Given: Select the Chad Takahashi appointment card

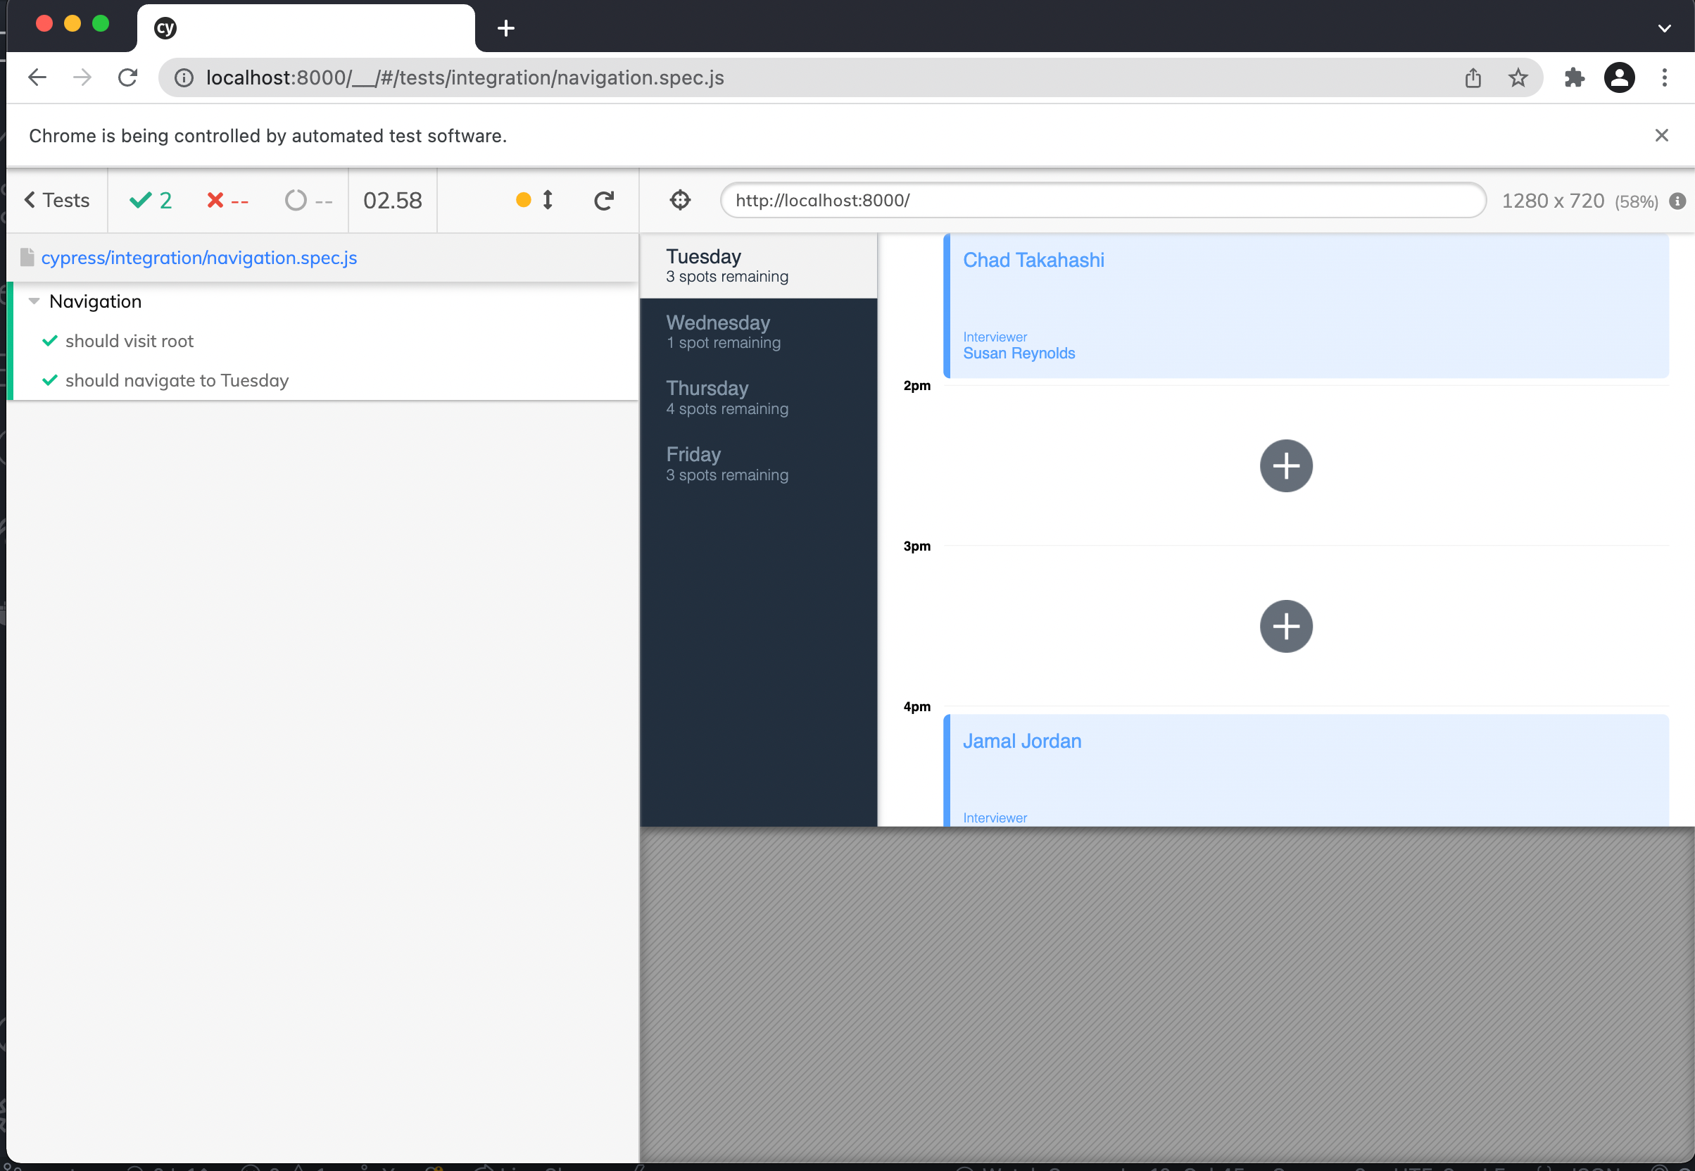Looking at the screenshot, I should 1306,305.
